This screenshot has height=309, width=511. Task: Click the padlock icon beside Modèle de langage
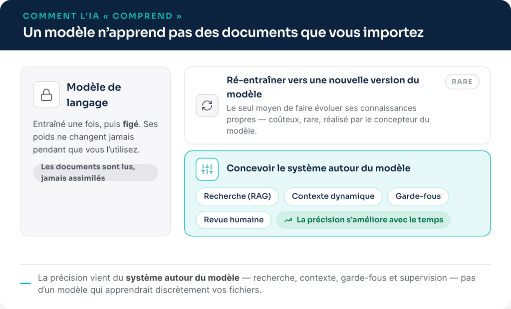[x=46, y=95]
